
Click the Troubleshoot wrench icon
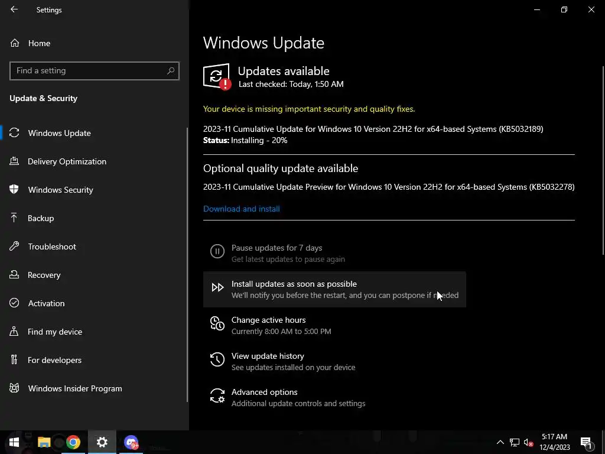pyautogui.click(x=14, y=247)
